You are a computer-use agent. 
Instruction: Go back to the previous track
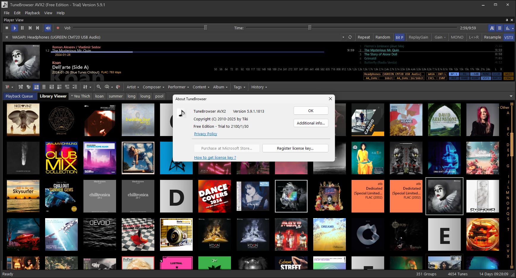(30, 28)
